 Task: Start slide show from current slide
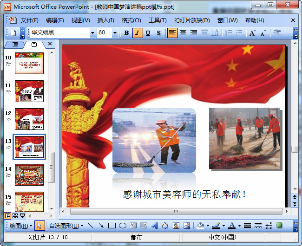[23, 216]
